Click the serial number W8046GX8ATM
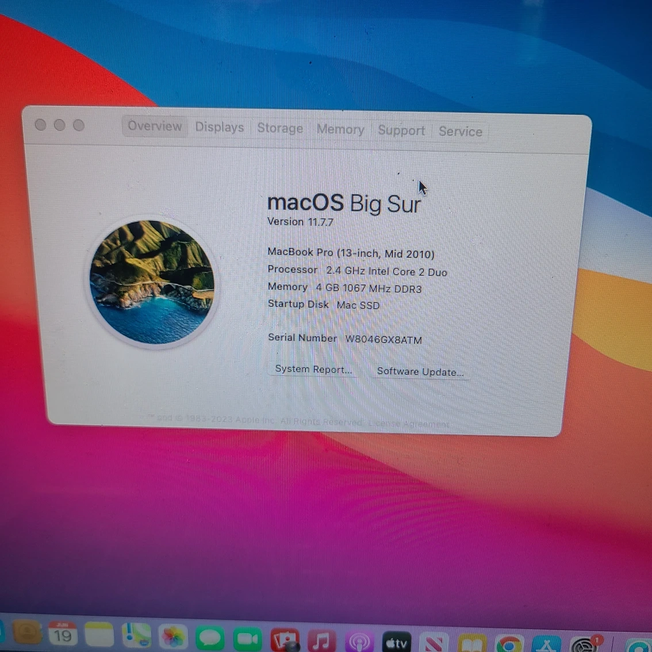This screenshot has width=652, height=652. click(383, 339)
